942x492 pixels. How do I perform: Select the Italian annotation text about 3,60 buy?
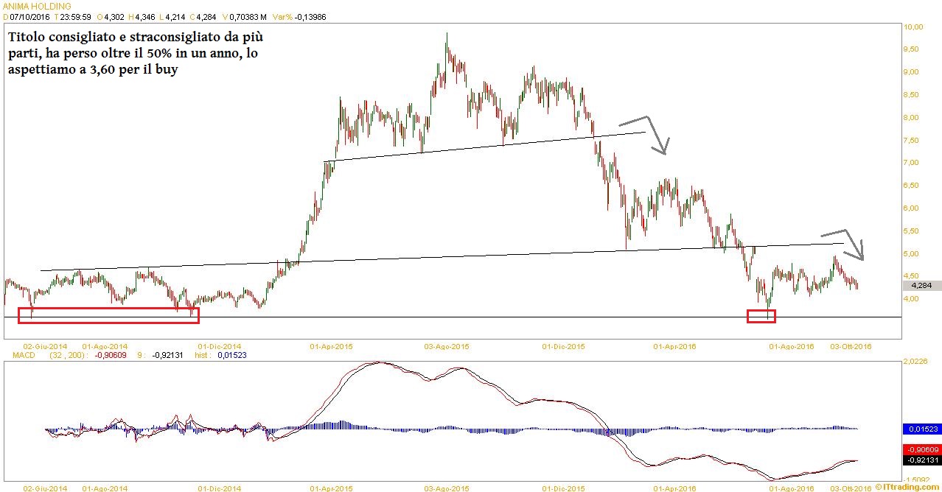click(x=133, y=54)
